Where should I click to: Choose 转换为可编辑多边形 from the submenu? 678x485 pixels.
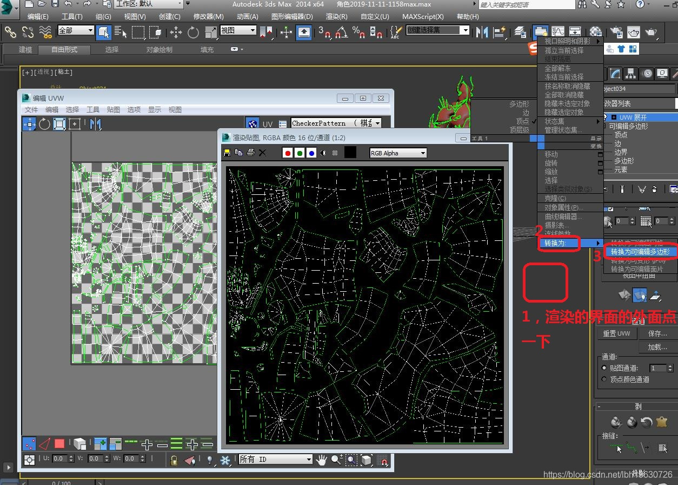(640, 252)
